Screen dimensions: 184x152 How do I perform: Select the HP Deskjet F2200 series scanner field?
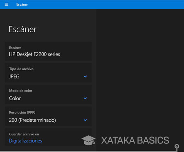point(48,51)
